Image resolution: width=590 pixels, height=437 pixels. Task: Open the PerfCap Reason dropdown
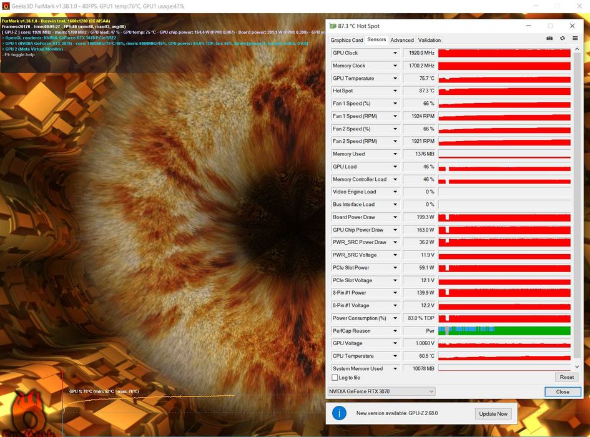[395, 331]
